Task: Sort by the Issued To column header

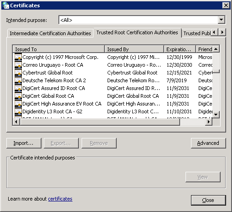Action: tap(59, 49)
